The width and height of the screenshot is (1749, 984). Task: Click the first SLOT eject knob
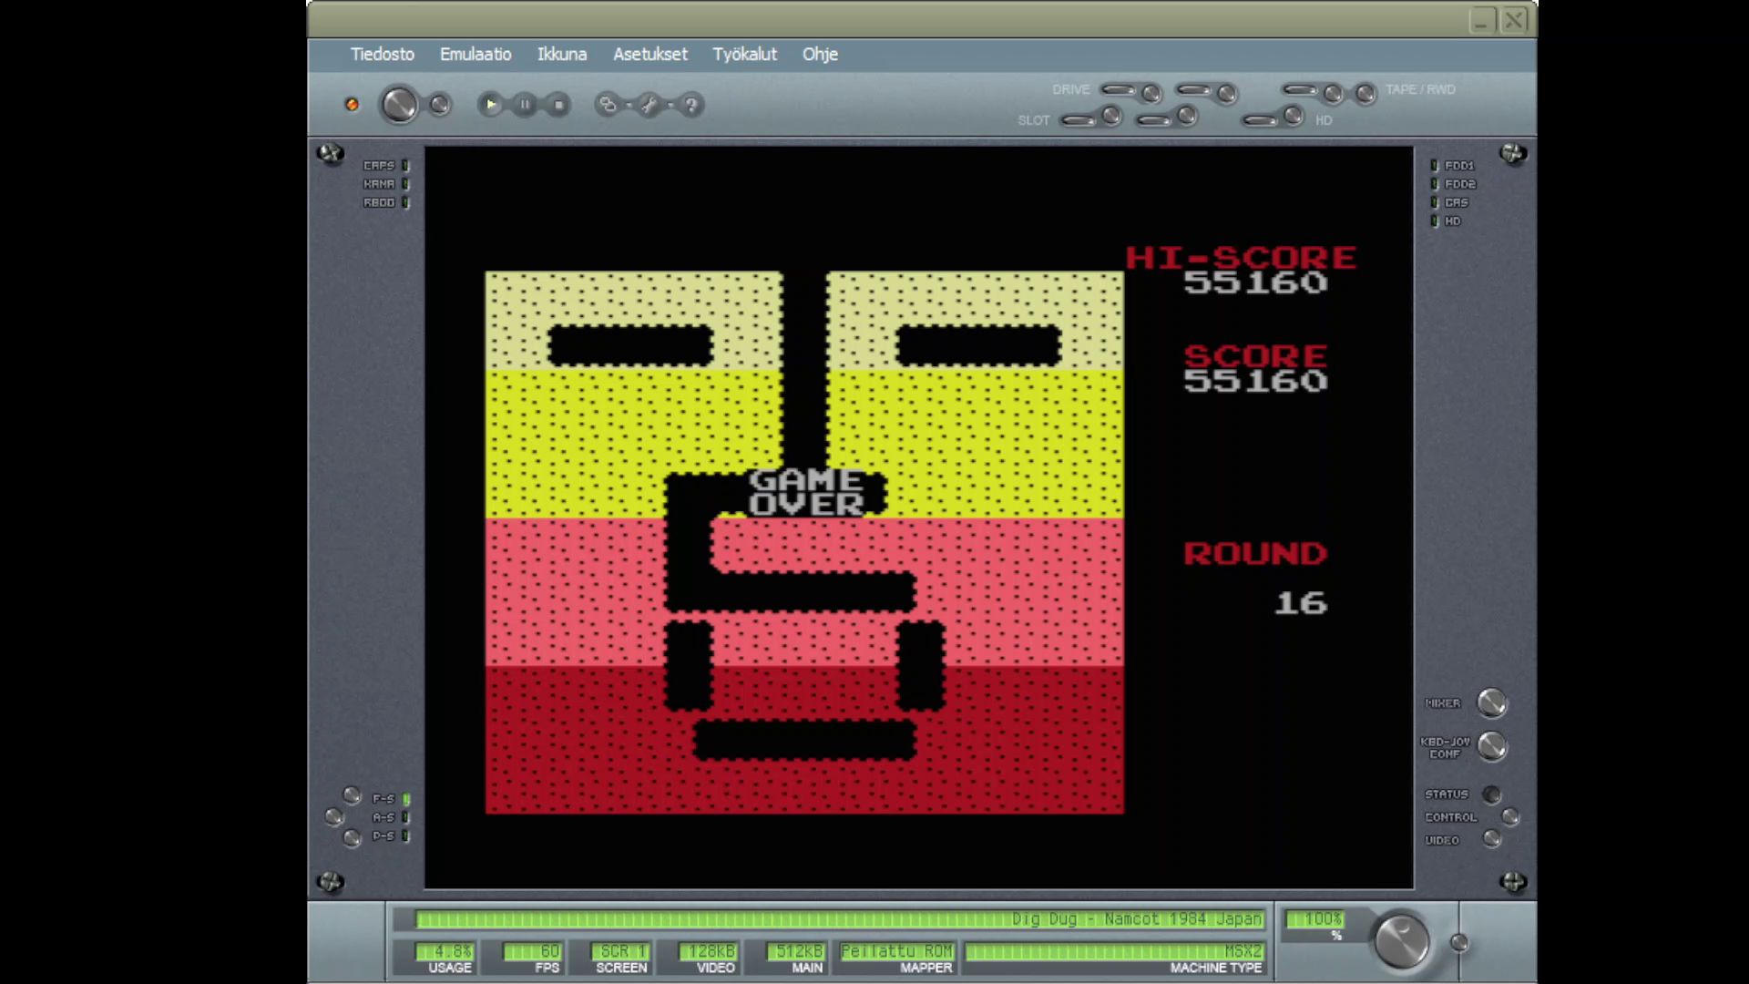point(1111,116)
